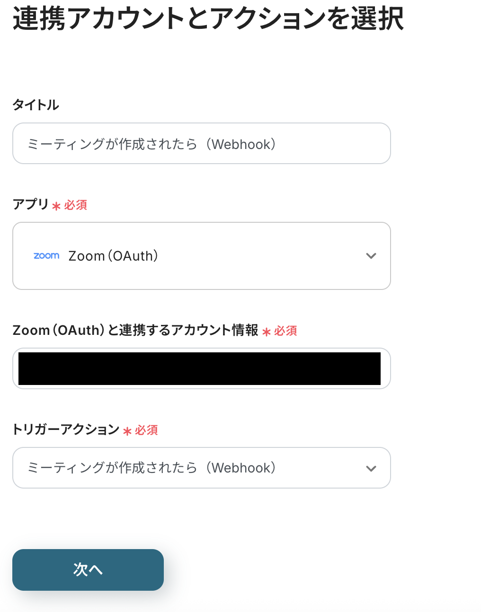Click the red asterisk next to アカウント情報

coord(266,332)
